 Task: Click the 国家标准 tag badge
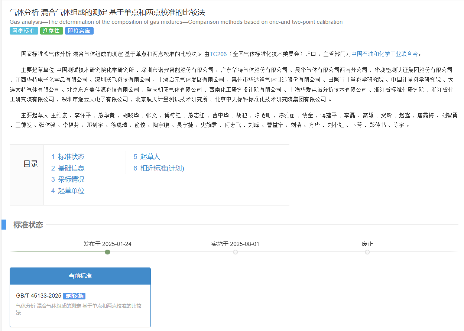point(24,31)
